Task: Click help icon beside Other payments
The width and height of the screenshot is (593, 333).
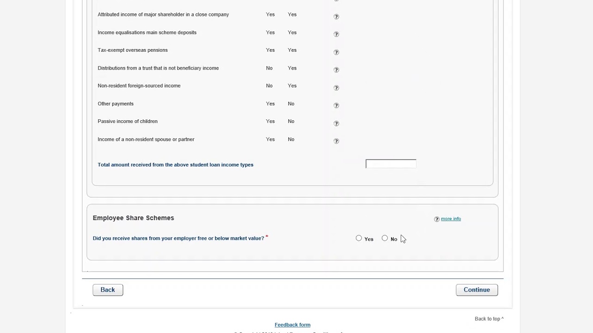Action: click(336, 105)
